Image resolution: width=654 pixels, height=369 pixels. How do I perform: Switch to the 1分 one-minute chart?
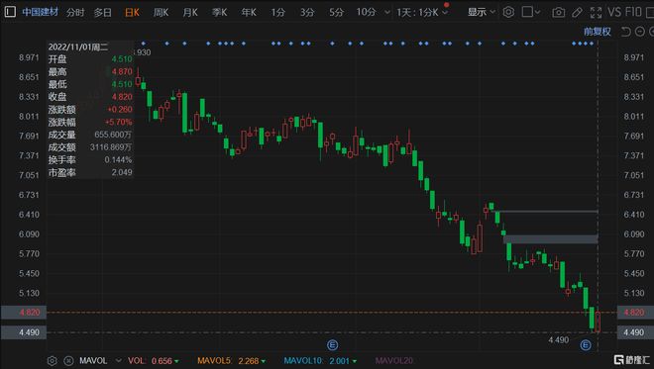[277, 13]
